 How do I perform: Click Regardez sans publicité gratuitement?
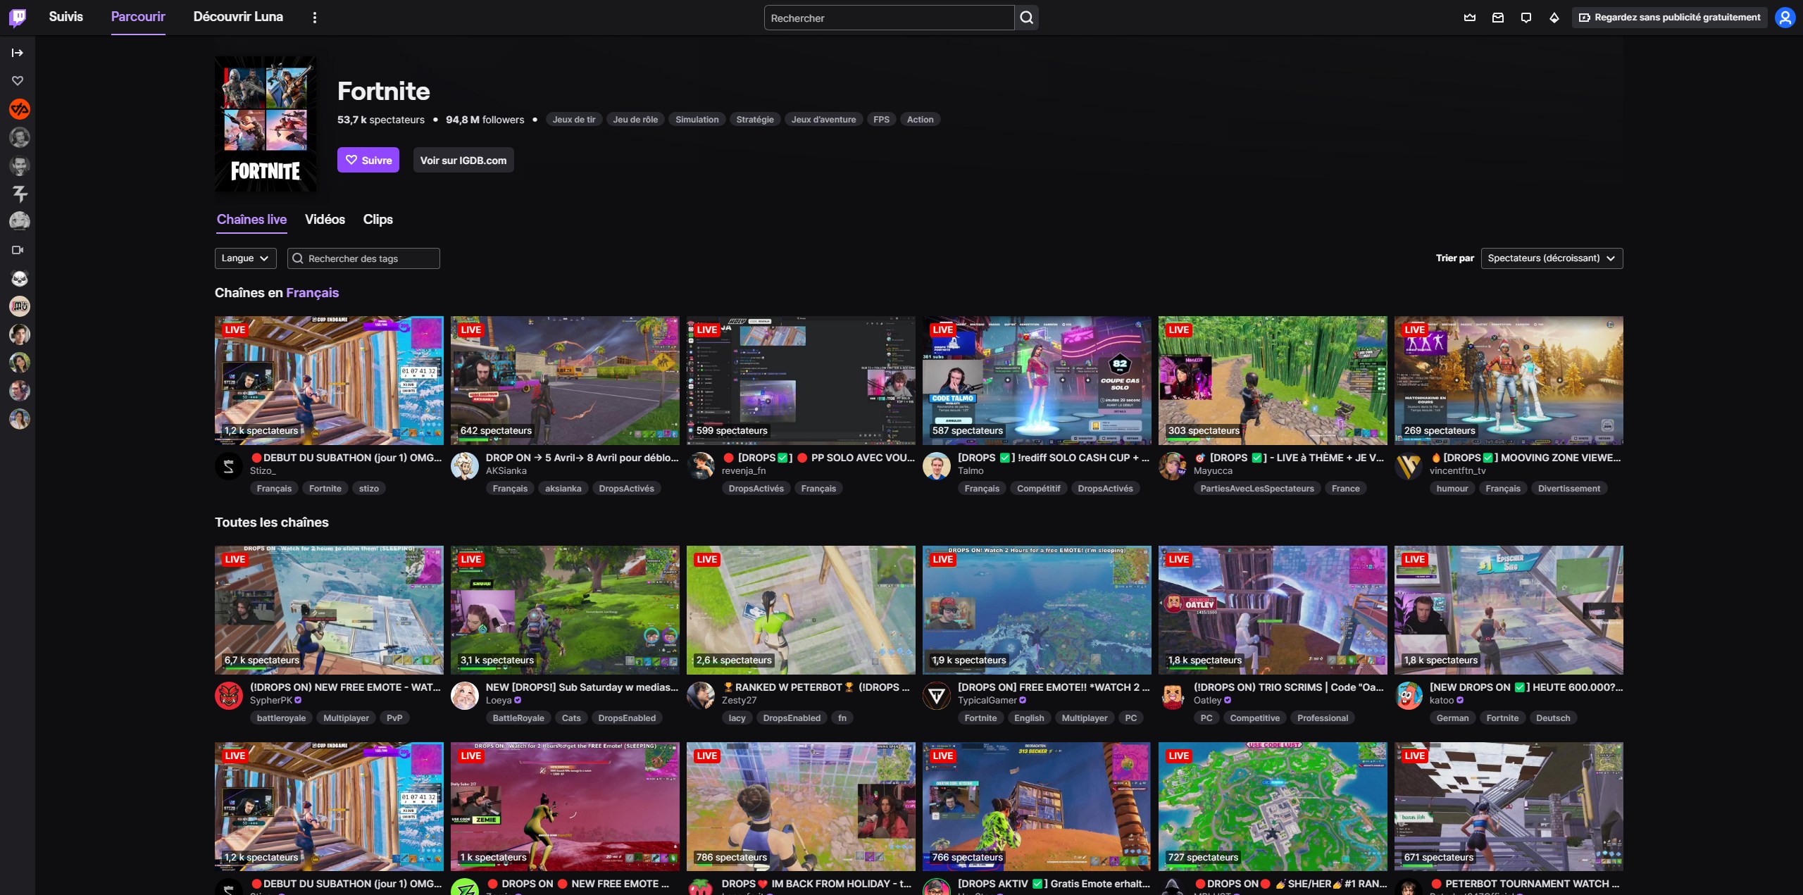(1670, 18)
